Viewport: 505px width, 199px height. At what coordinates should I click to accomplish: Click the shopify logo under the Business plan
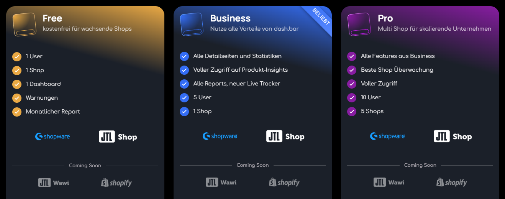pyautogui.click(x=284, y=182)
